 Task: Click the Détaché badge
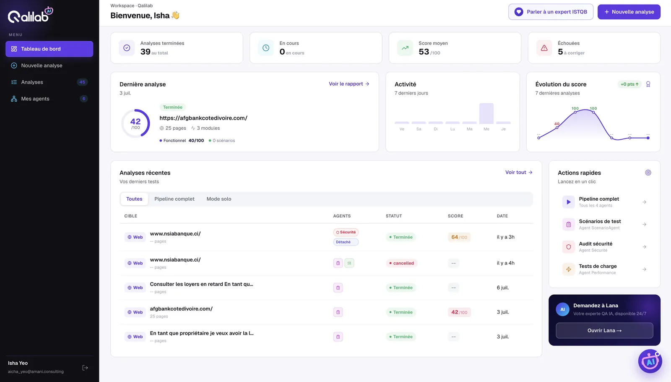[346, 242]
